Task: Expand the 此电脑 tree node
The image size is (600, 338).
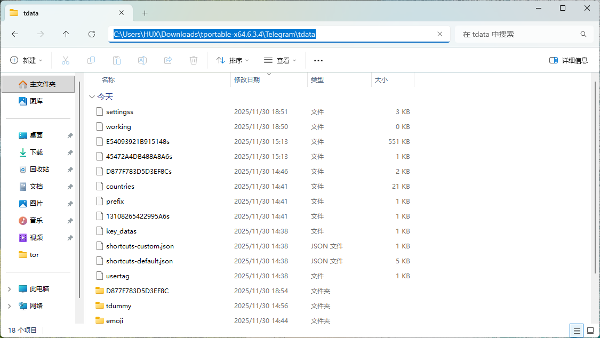Action: [x=10, y=289]
